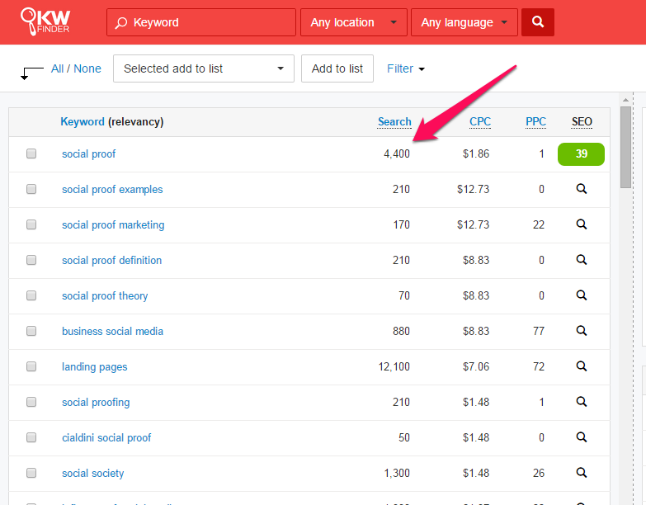This screenshot has height=505, width=646.
Task: Check SEO difficulty for landing pages
Action: tap(582, 366)
